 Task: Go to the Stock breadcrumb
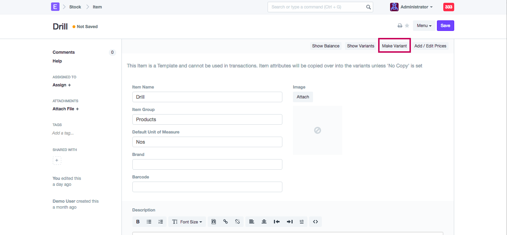(75, 7)
